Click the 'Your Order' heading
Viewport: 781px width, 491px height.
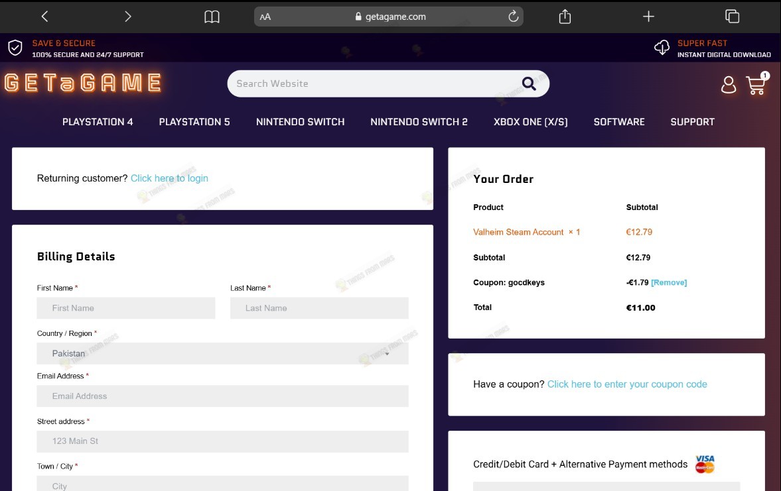pos(503,179)
